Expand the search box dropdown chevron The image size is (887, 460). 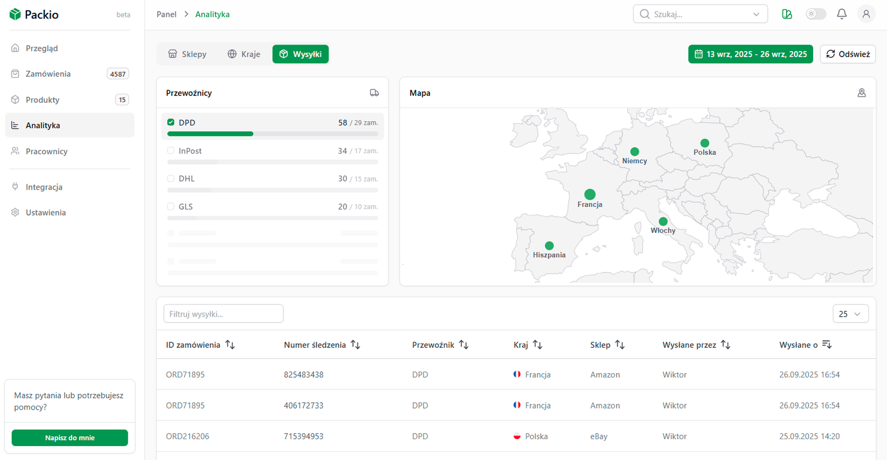tap(756, 14)
